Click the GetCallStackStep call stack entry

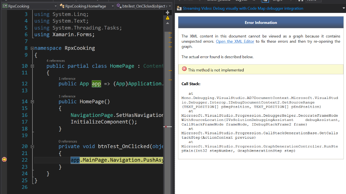259,135
